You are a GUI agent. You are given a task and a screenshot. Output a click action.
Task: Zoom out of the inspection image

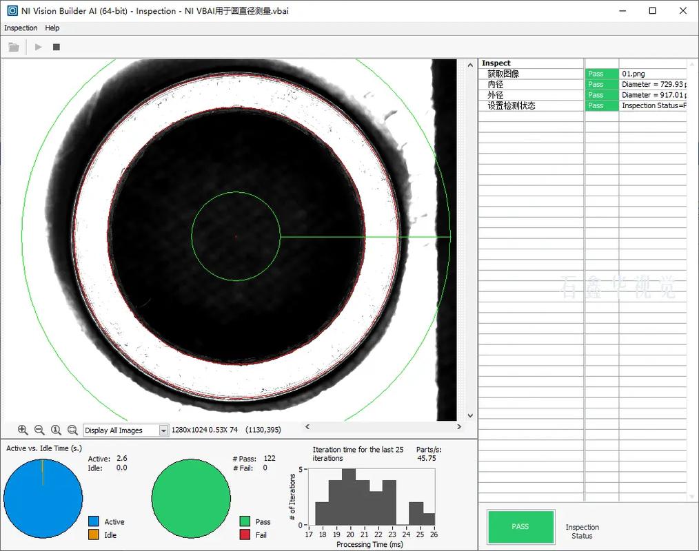(x=39, y=430)
